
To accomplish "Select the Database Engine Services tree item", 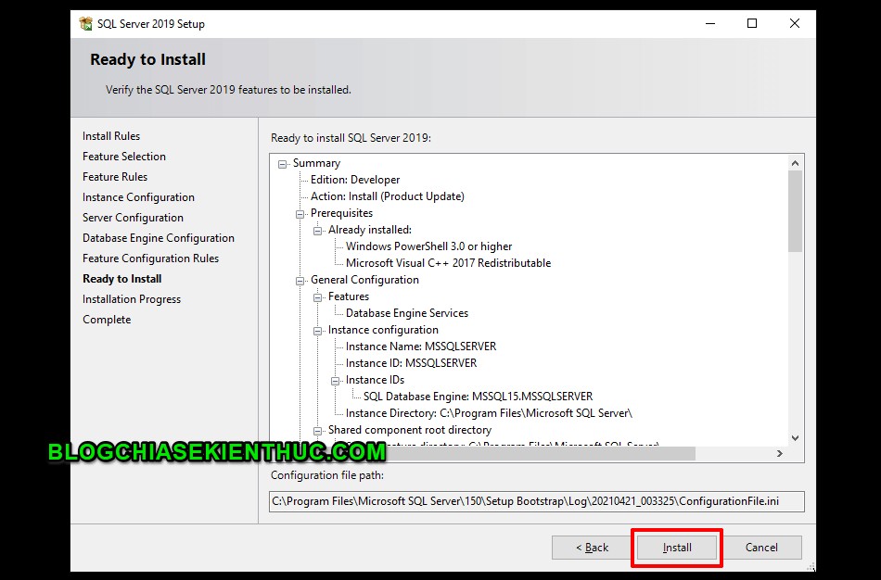I will pyautogui.click(x=408, y=312).
